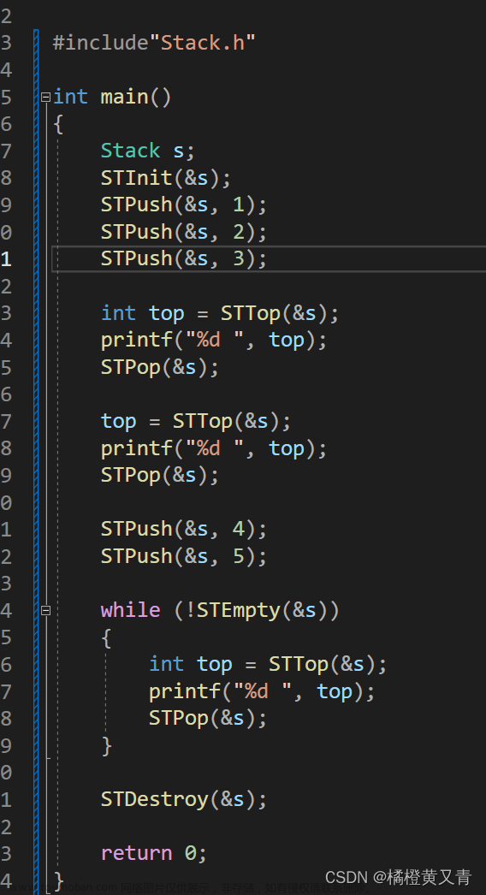Collapse the while loop fold toggle

45,611
